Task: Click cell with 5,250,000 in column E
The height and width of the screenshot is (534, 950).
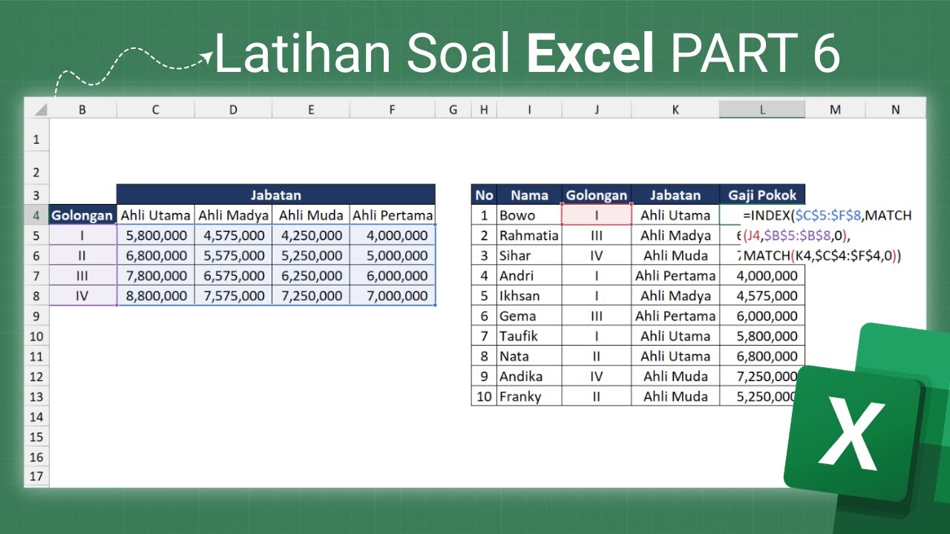Action: [311, 256]
